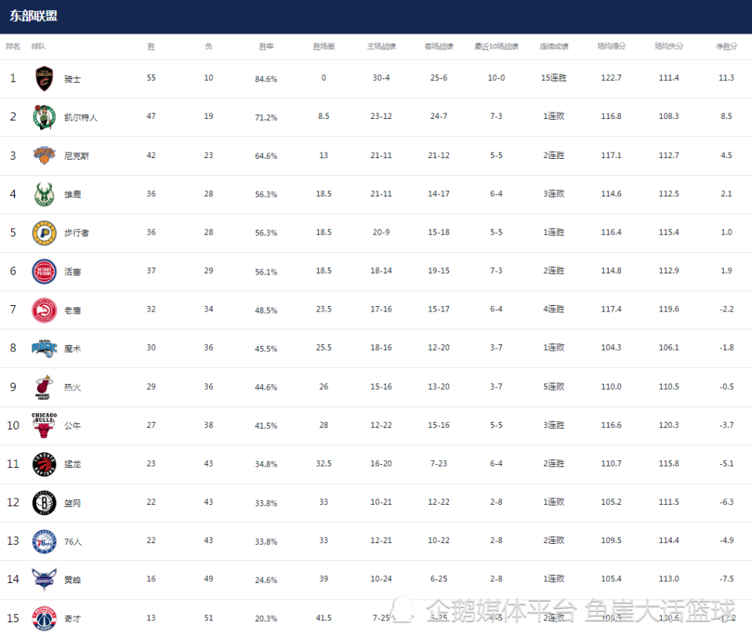752x637 pixels.
Task: Open team name 活塞
Action: (x=72, y=272)
